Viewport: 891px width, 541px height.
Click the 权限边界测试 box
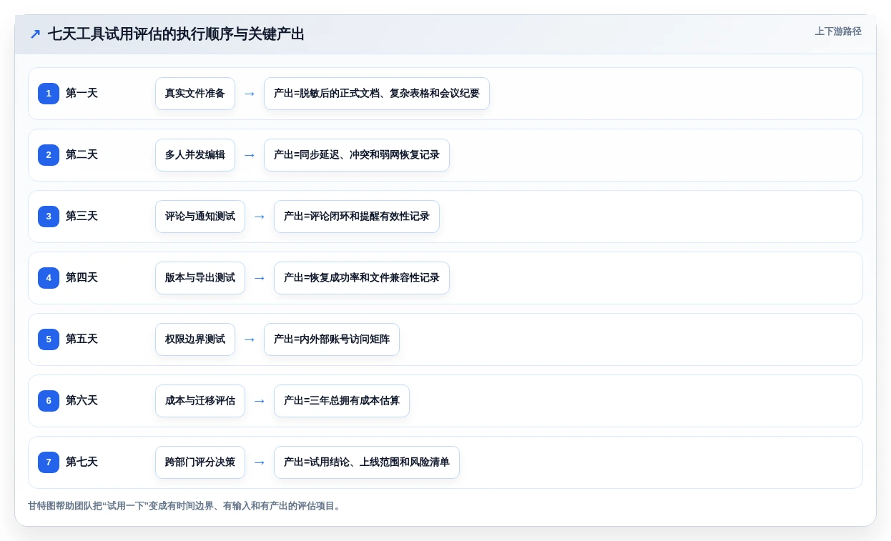195,339
